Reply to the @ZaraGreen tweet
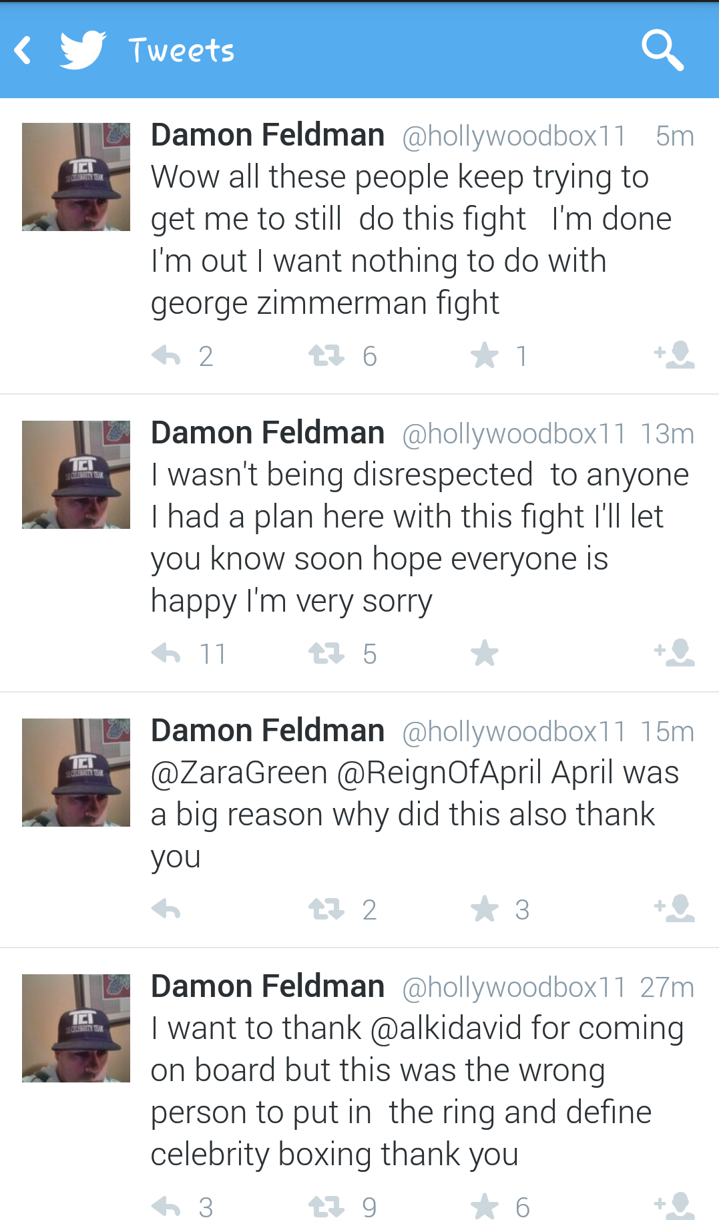Viewport: 719px width, 1232px height. 166,909
